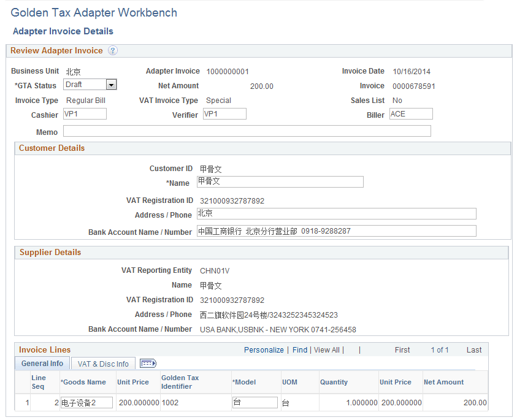Open help for Review Adapter Invoice
This screenshot has width=517, height=420.
coord(113,50)
